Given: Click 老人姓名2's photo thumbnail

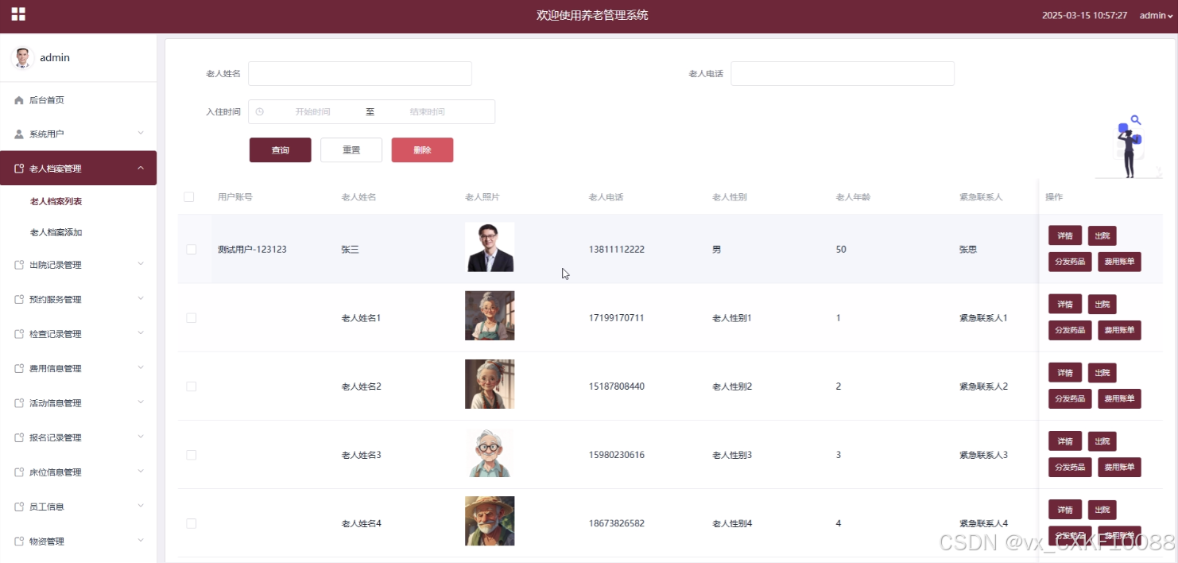Looking at the screenshot, I should tap(490, 384).
